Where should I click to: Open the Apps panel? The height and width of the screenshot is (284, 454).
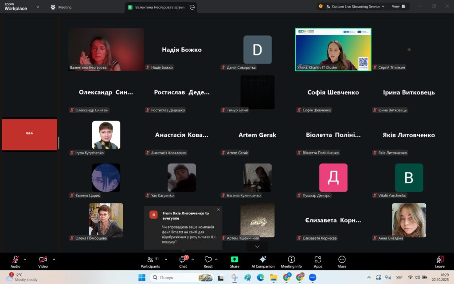[x=317, y=261]
